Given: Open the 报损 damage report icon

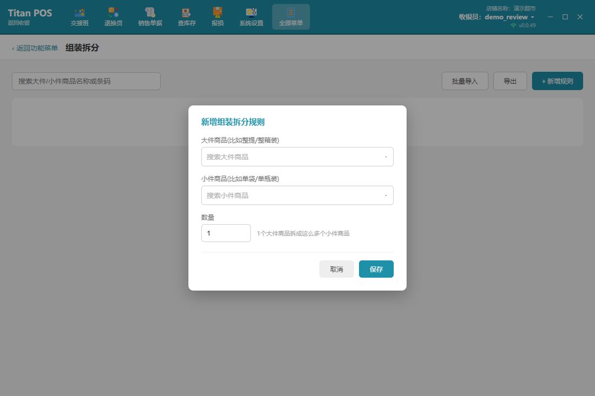Looking at the screenshot, I should pos(217,17).
